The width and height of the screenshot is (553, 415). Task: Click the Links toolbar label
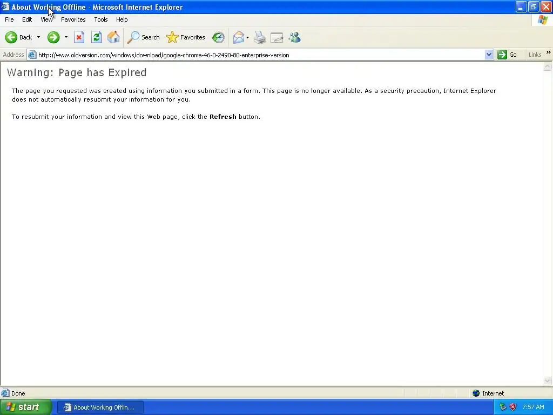click(x=535, y=55)
